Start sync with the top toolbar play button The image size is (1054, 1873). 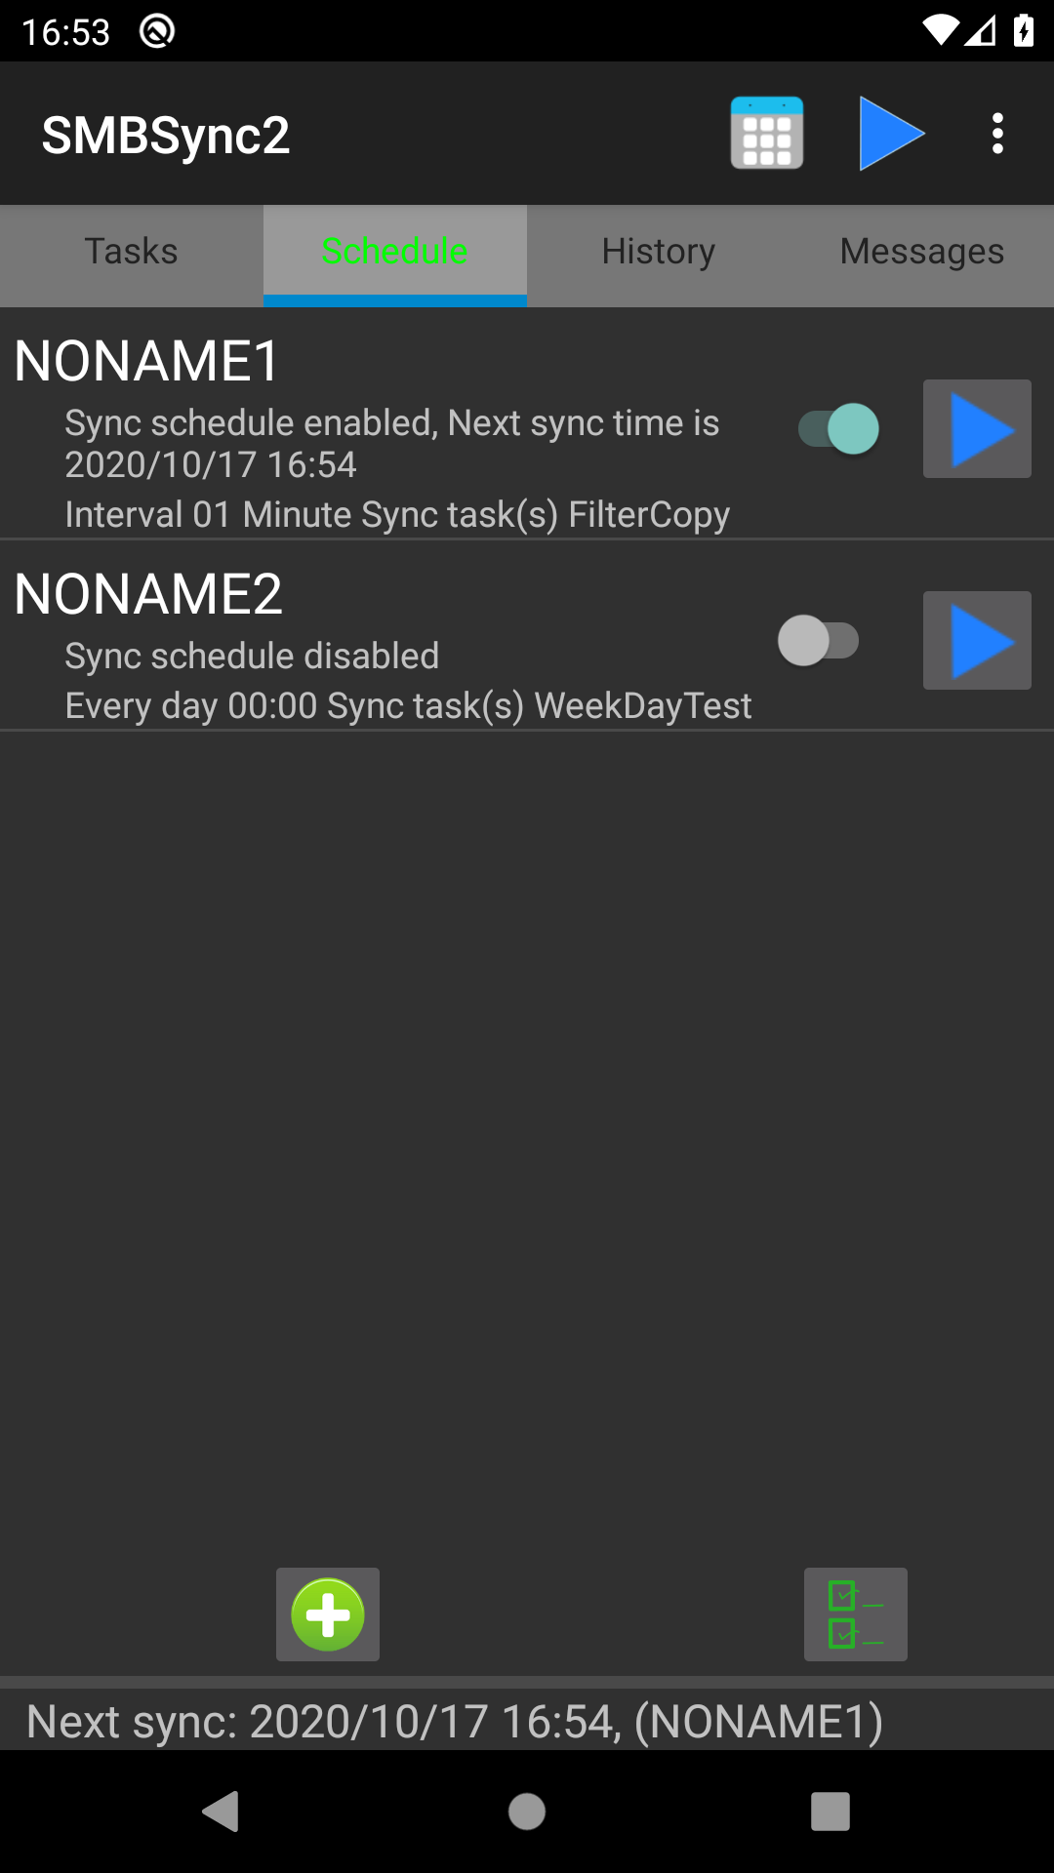coord(891,134)
